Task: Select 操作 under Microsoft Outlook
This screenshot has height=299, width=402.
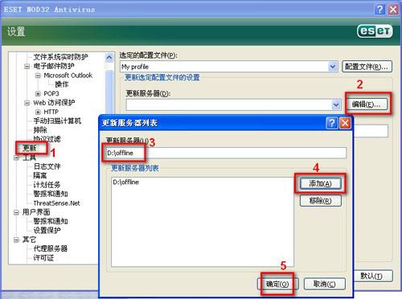Action: tap(62, 84)
